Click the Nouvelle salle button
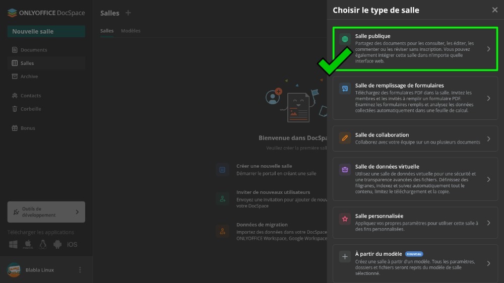Viewport: 504px width, 283px height. (46, 31)
